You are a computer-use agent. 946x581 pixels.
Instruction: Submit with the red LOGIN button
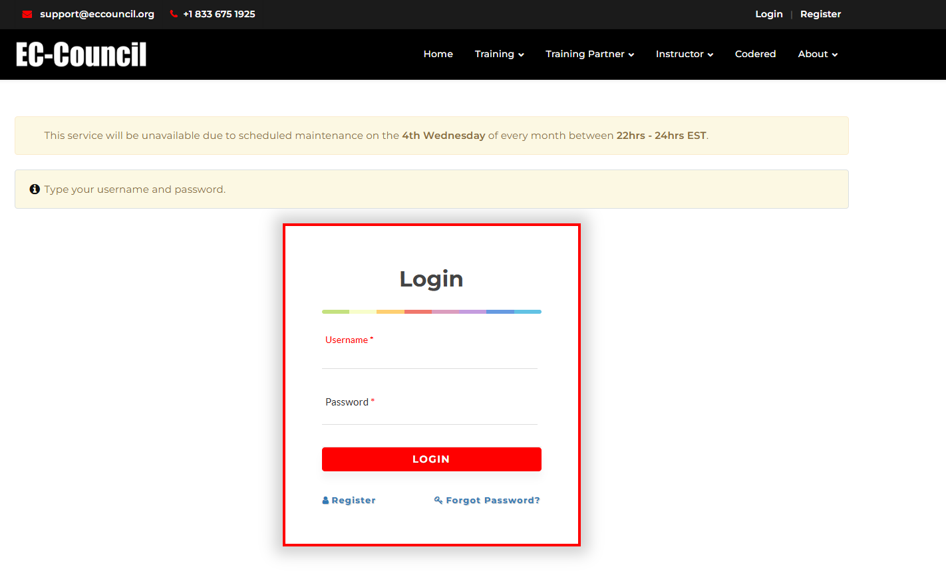pyautogui.click(x=432, y=459)
